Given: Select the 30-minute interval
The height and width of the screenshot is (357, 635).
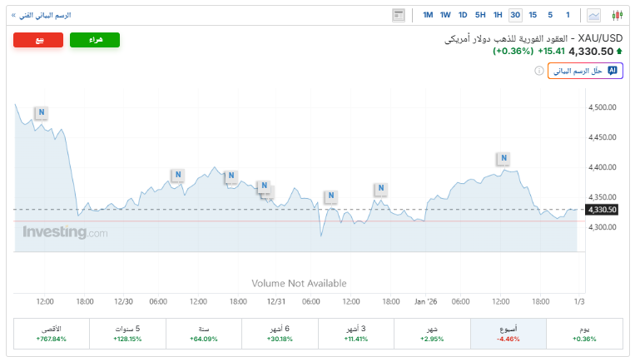Looking at the screenshot, I should [x=515, y=15].
